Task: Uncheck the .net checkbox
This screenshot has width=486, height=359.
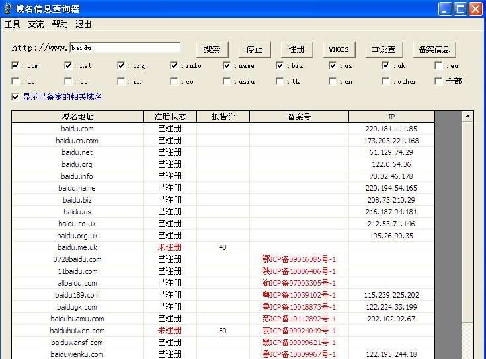Action: (68, 65)
